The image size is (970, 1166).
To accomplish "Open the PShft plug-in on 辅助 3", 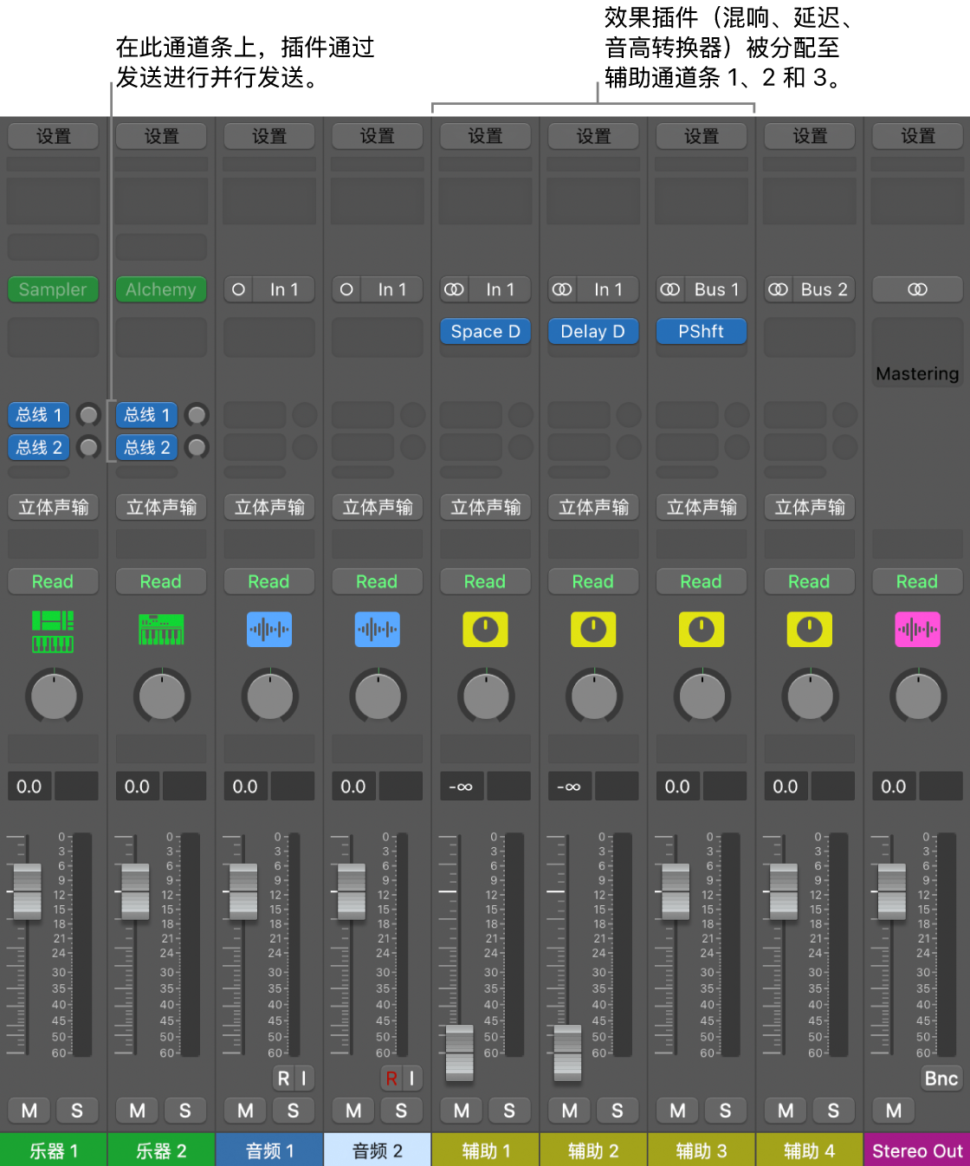I will tap(702, 331).
